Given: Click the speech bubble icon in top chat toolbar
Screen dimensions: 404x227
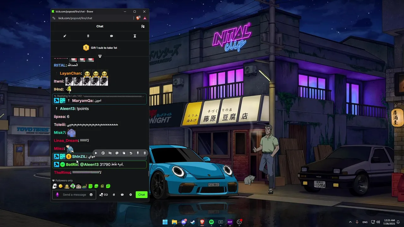Looking at the screenshot, I should pyautogui.click(x=111, y=36).
